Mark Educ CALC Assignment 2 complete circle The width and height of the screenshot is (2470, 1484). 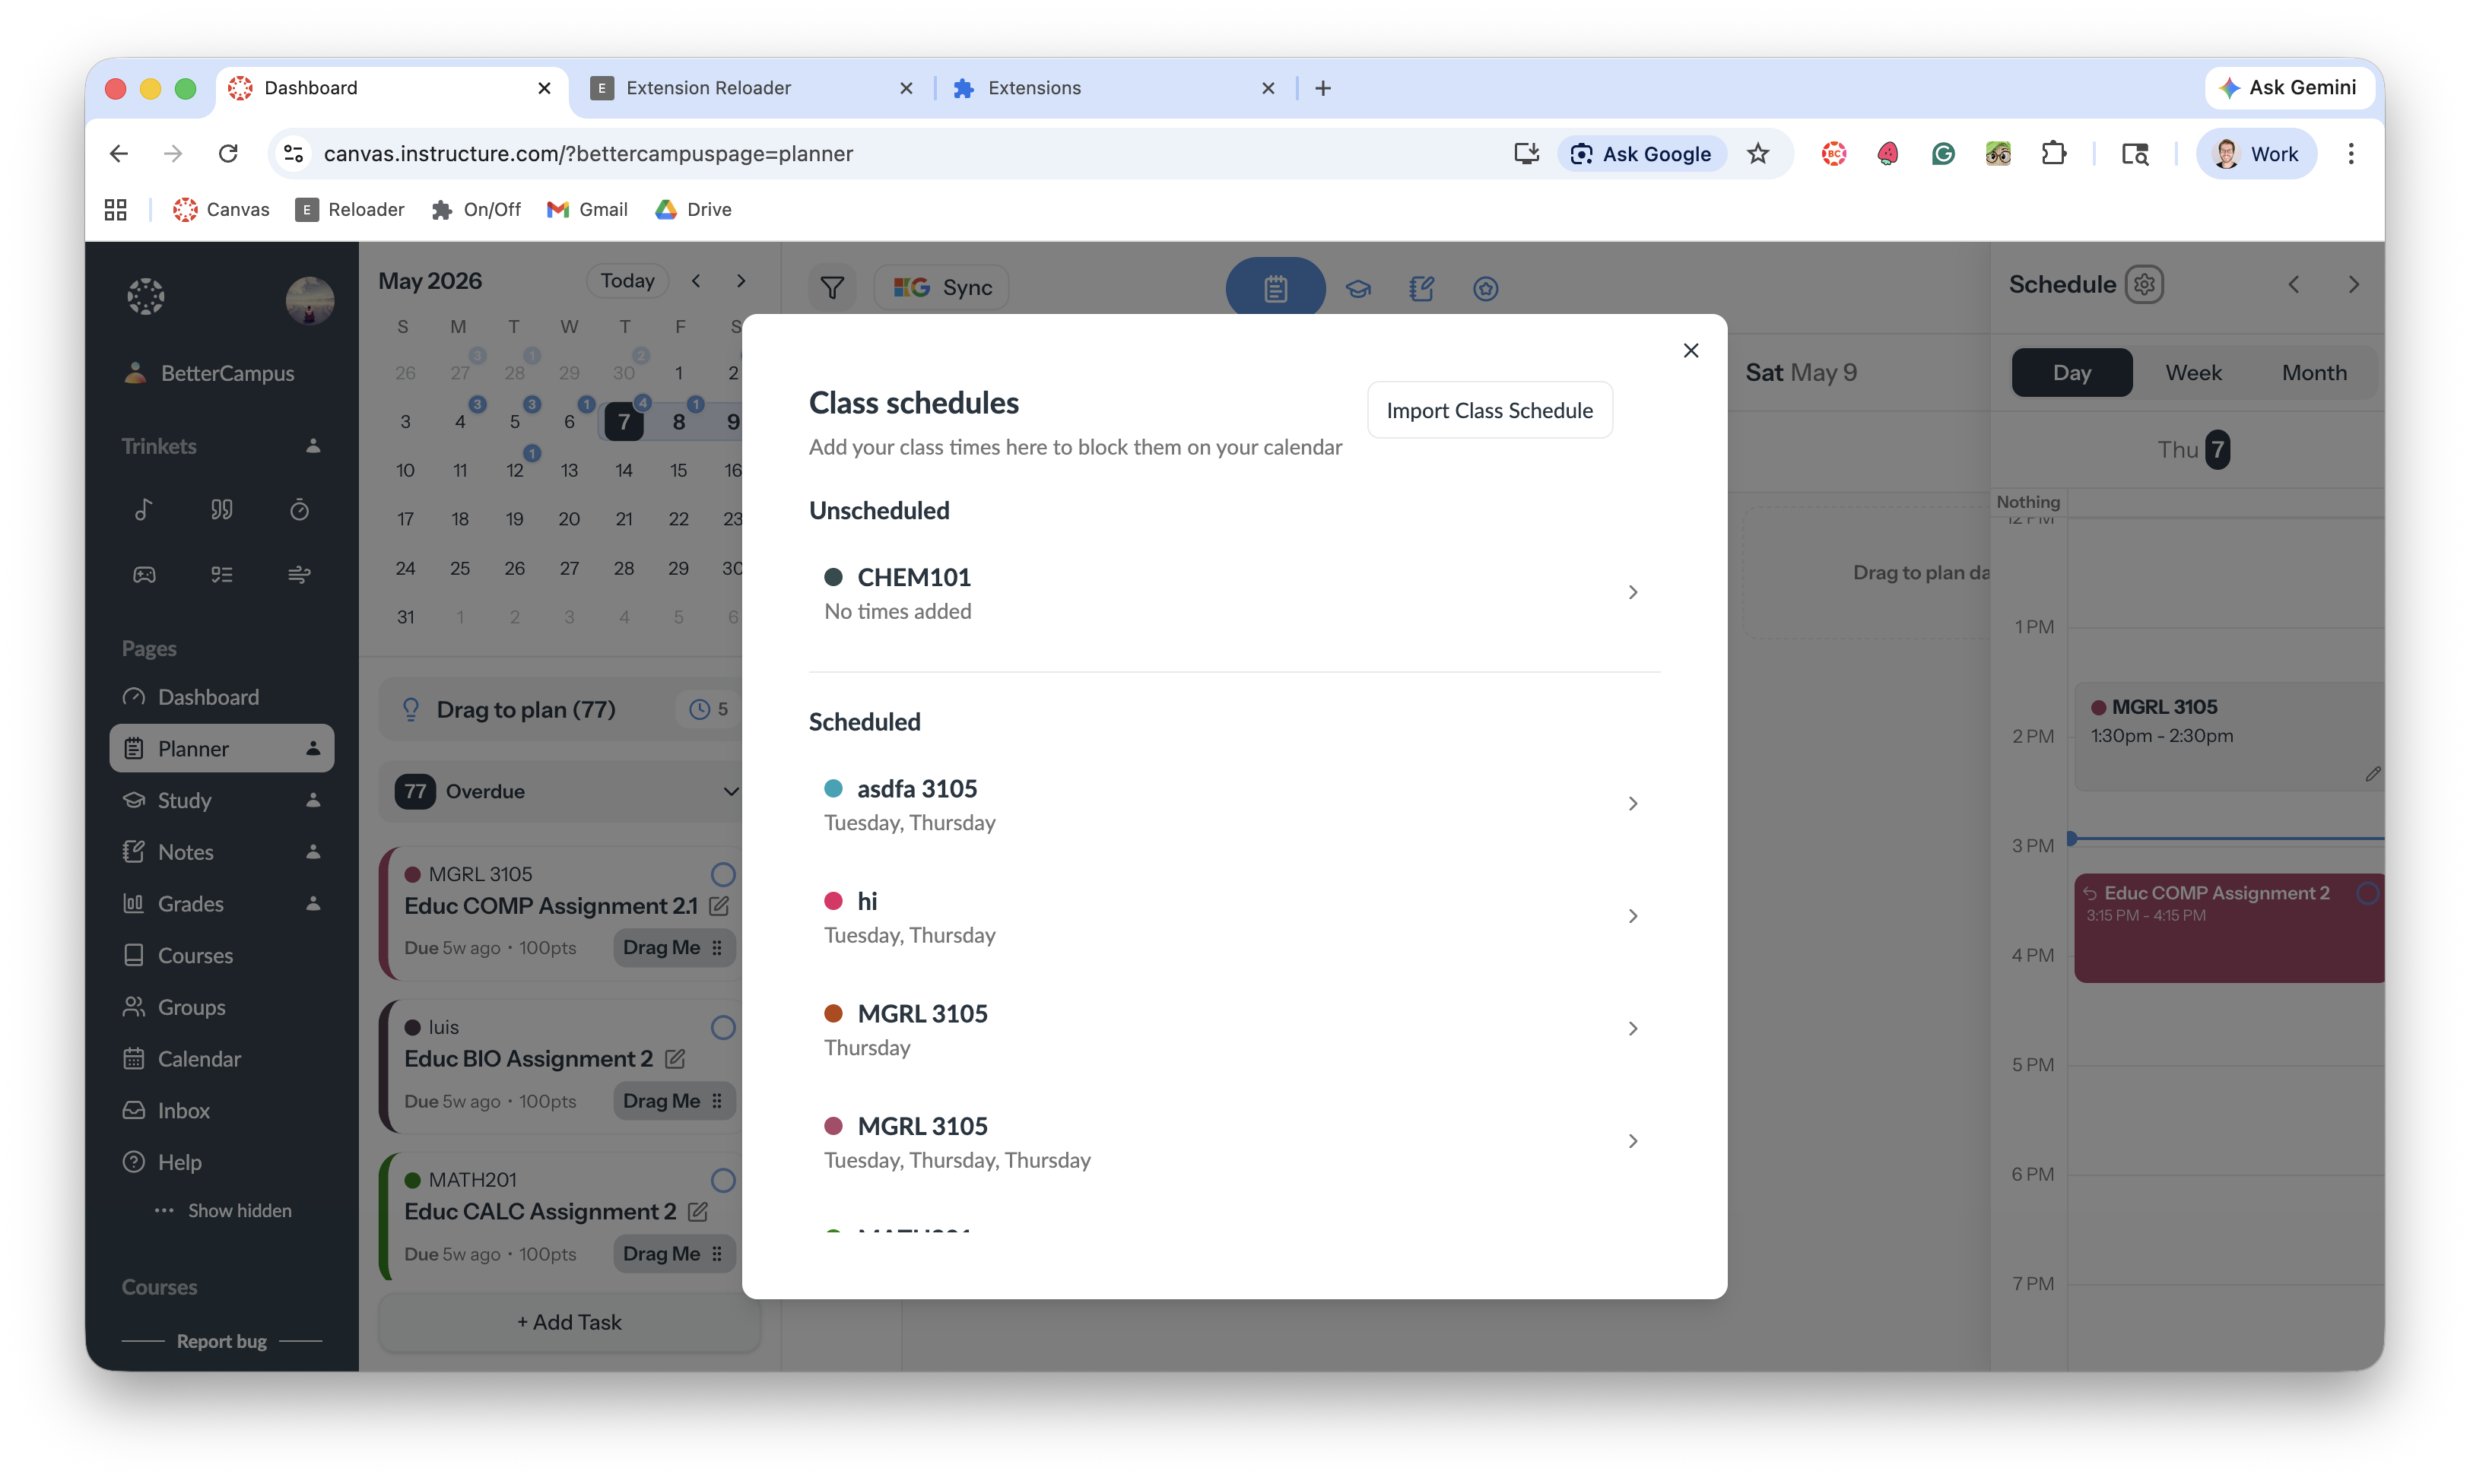click(x=722, y=1181)
